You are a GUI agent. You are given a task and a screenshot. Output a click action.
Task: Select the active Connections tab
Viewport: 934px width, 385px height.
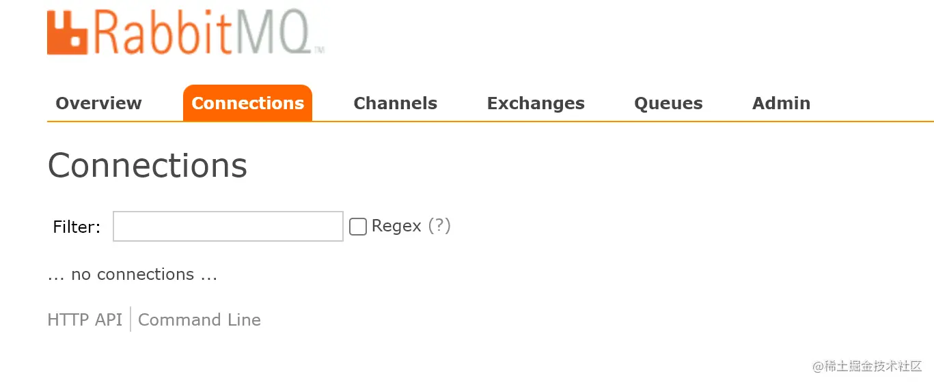click(247, 103)
